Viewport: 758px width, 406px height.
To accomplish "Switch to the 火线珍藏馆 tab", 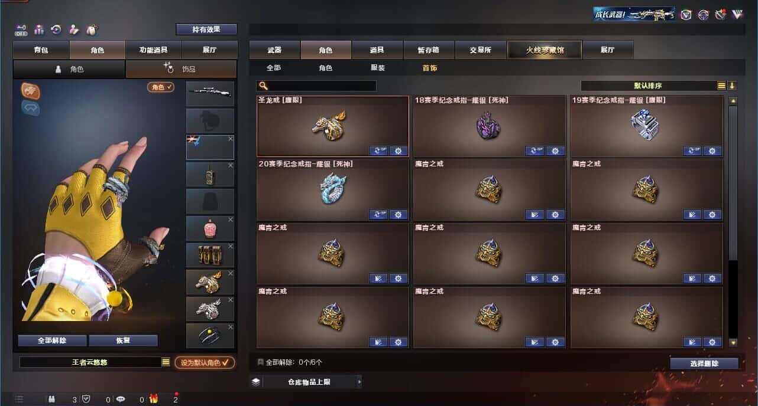I will click(545, 50).
